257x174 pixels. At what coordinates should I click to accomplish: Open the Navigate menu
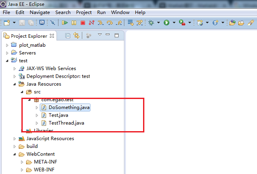coord(40,12)
